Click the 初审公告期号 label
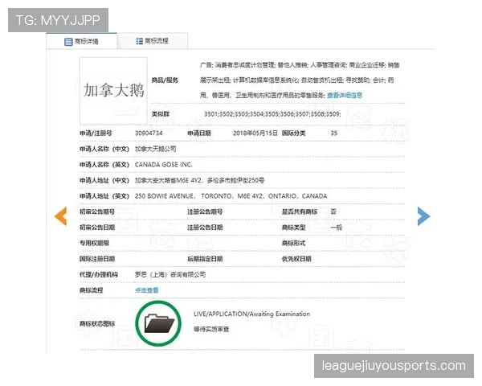 [x=97, y=211]
